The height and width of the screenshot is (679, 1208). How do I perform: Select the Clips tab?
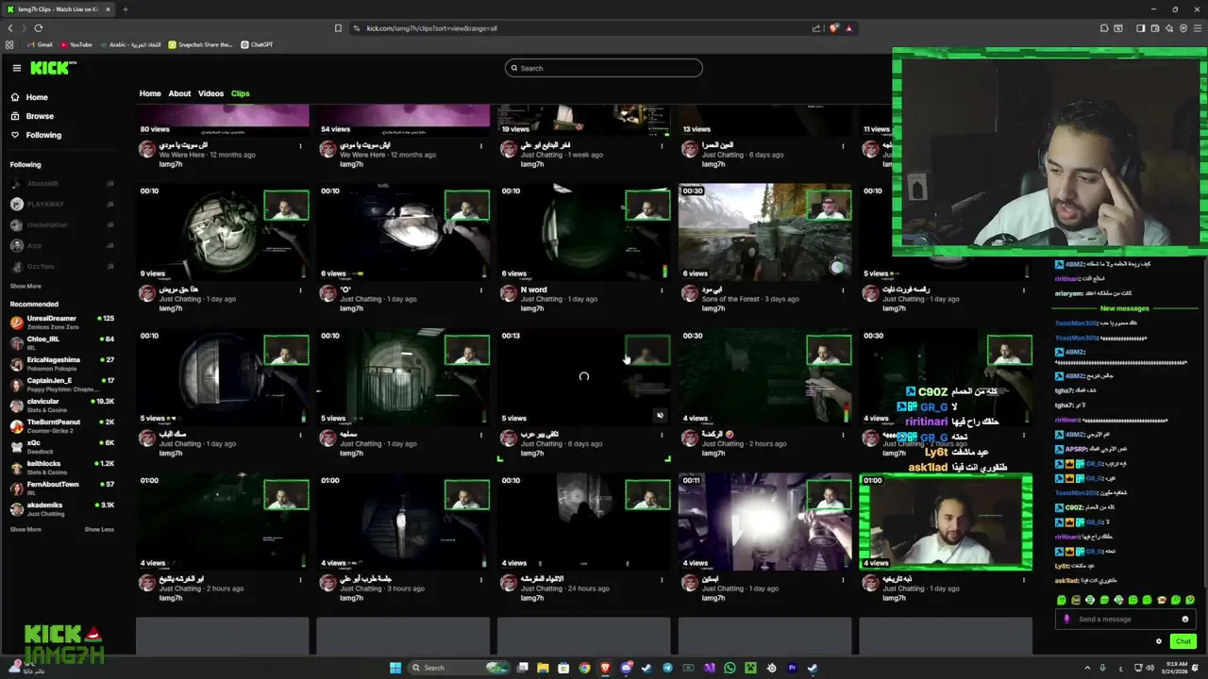pyautogui.click(x=241, y=93)
